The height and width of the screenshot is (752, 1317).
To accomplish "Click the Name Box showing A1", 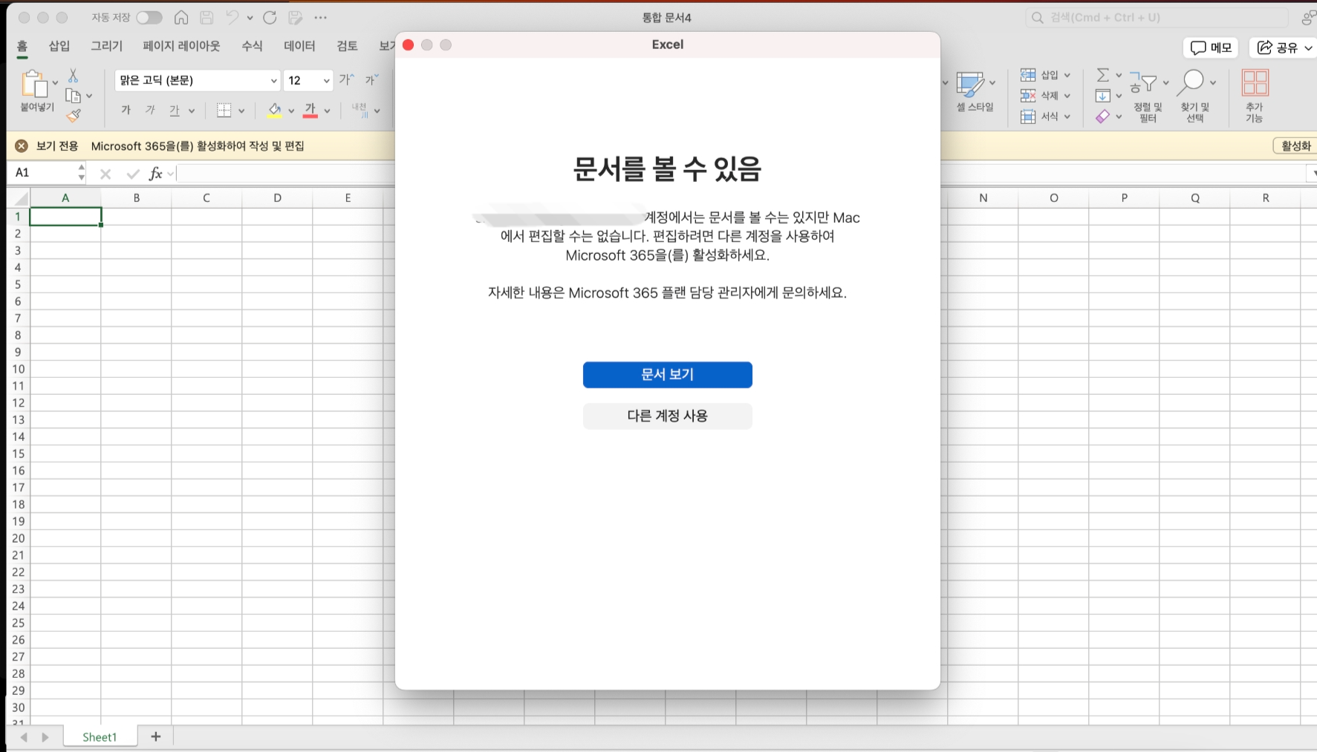I will point(44,173).
